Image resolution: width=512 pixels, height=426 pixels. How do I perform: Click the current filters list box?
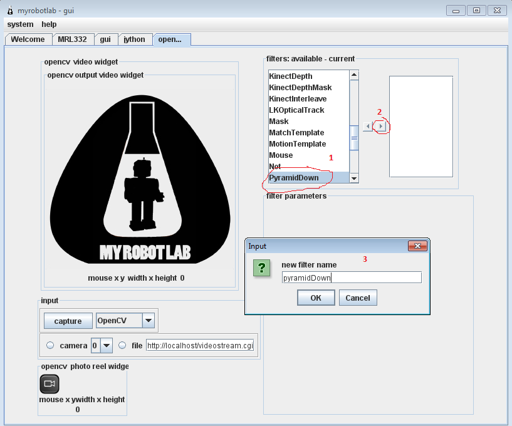(421, 127)
